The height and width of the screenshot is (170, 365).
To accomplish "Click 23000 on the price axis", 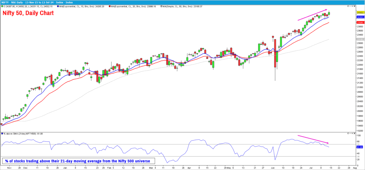I will [360, 43].
